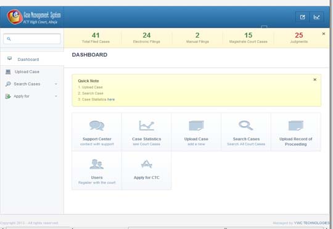The width and height of the screenshot is (333, 229).
Task: Click '2. Search Case' in Quick Note
Action: 91,94
